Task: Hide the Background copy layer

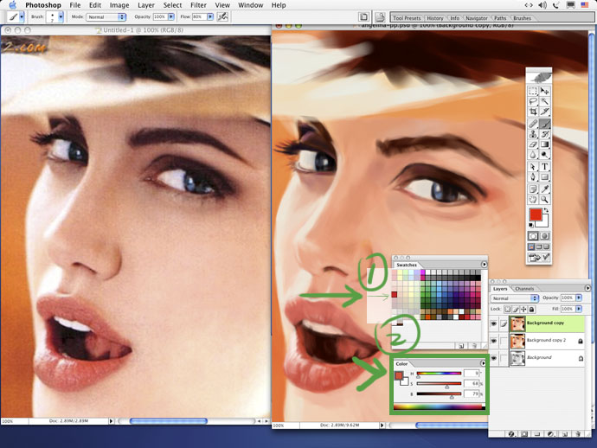Action: point(494,324)
